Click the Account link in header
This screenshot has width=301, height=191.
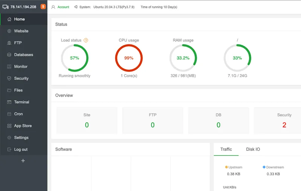pyautogui.click(x=63, y=7)
